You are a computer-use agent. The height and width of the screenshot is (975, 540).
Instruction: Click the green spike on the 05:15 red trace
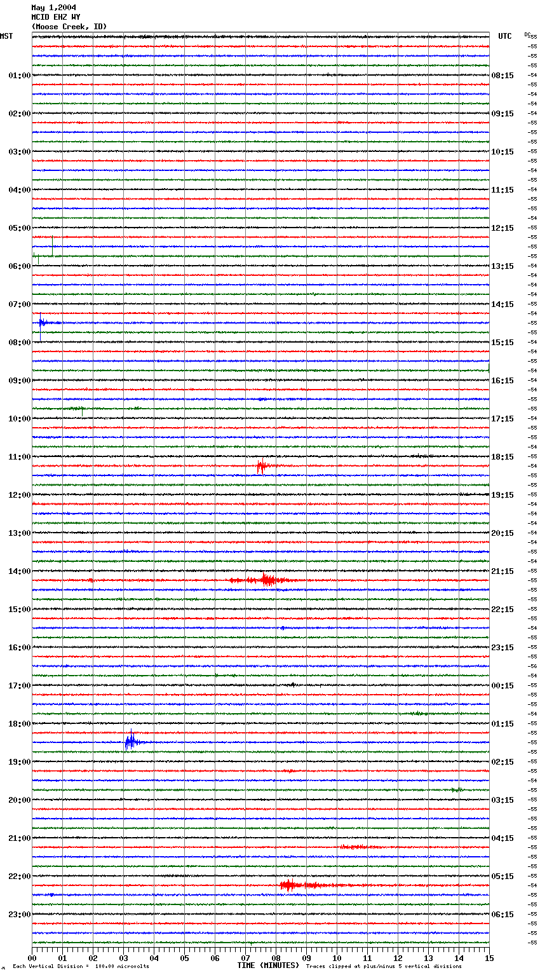pyautogui.click(x=52, y=245)
